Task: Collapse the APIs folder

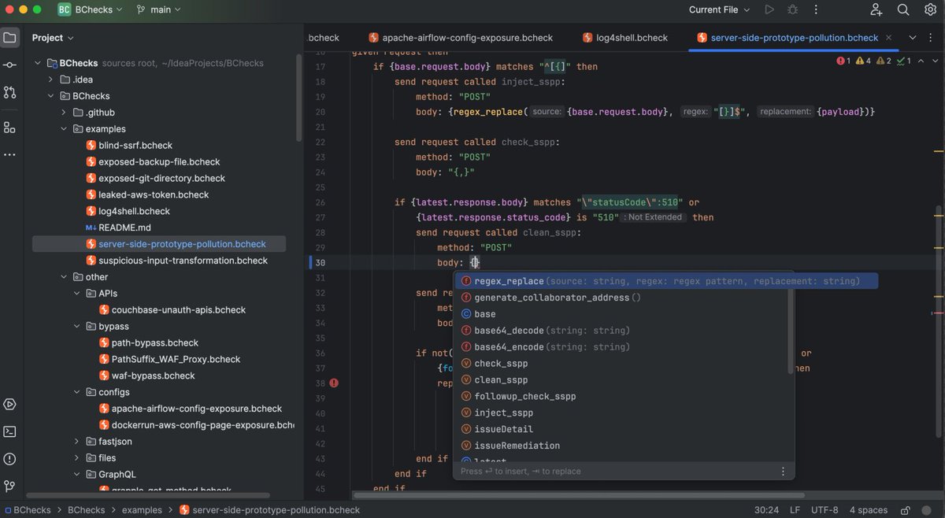Action: [x=77, y=294]
